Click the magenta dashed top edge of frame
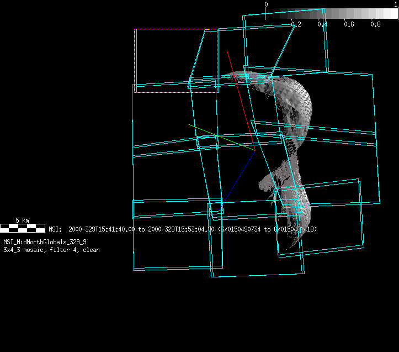The image size is (399, 352). (175, 29)
